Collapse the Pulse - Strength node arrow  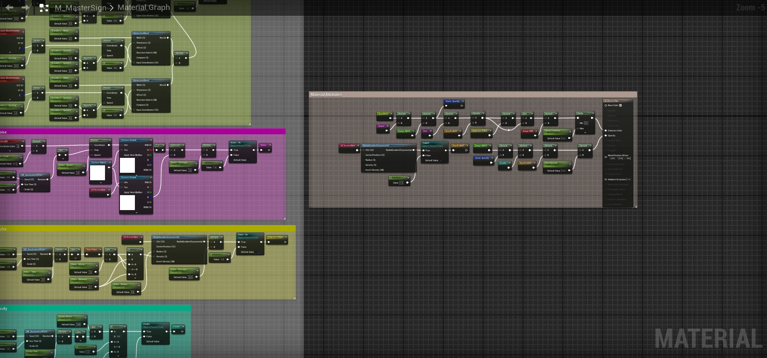pos(198,270)
